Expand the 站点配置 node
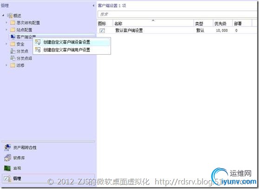 (x=6, y=30)
